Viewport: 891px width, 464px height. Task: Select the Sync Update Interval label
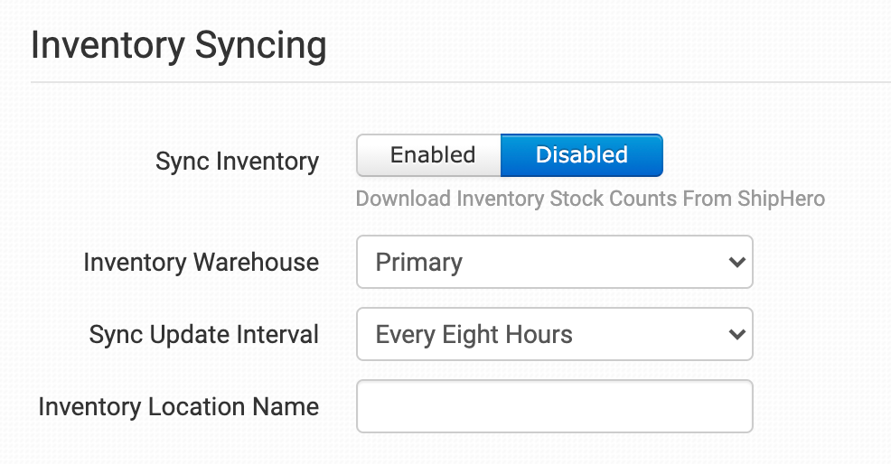coord(203,335)
